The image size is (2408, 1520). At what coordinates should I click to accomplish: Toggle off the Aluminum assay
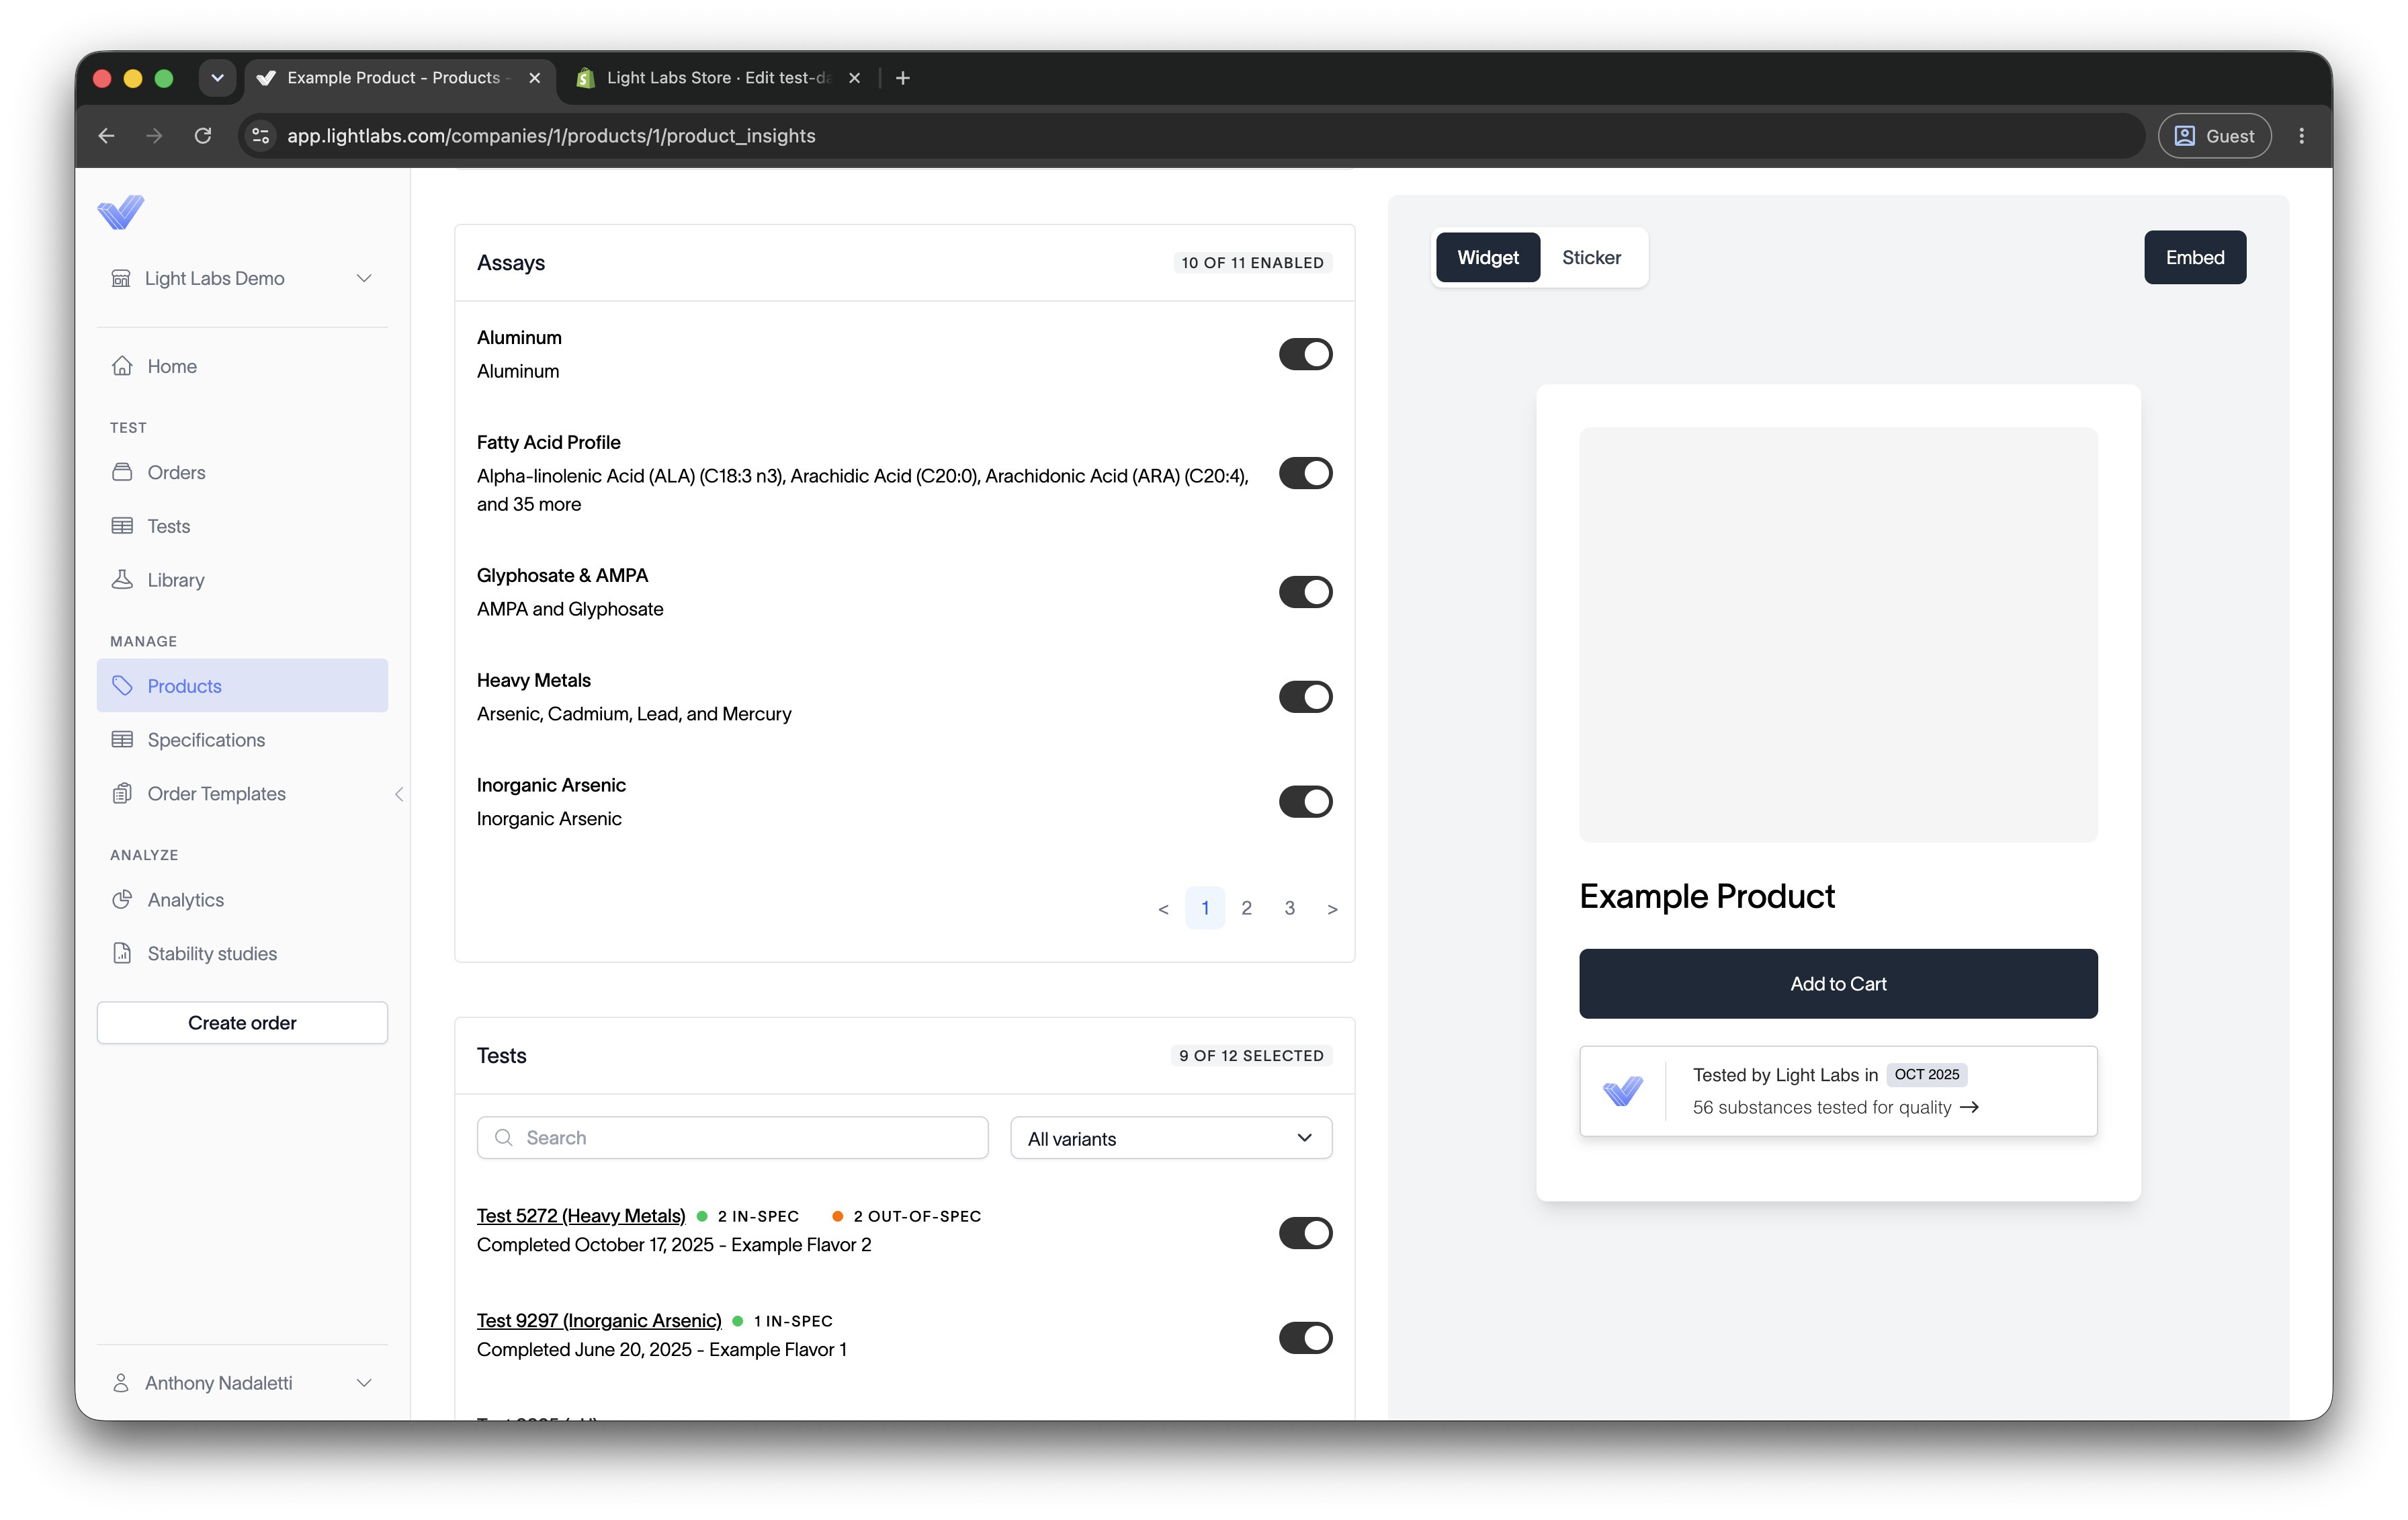click(x=1305, y=354)
